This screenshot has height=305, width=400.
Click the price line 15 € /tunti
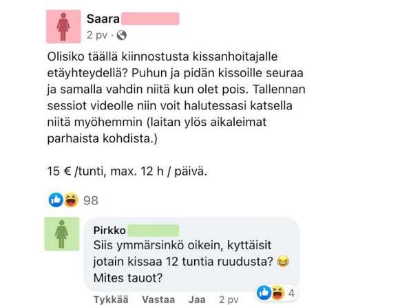tap(127, 171)
